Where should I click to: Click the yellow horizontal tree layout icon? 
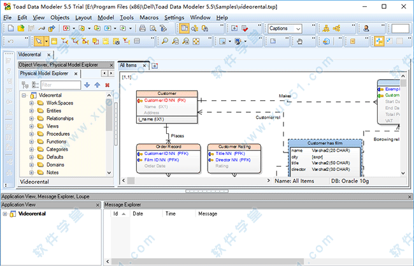(x=336, y=28)
